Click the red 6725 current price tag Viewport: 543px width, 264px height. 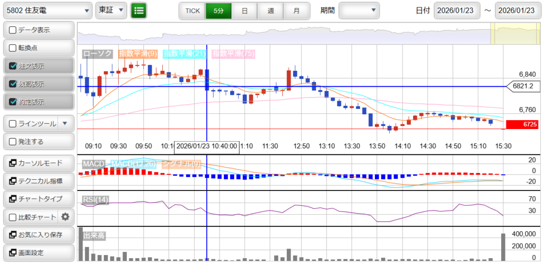coord(522,124)
